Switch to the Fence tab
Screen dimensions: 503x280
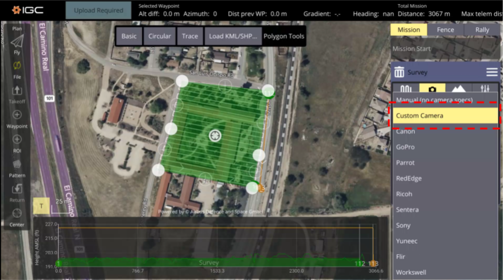445,30
